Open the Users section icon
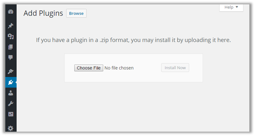Viewport: 255px width, 136px height. pyautogui.click(x=11, y=93)
